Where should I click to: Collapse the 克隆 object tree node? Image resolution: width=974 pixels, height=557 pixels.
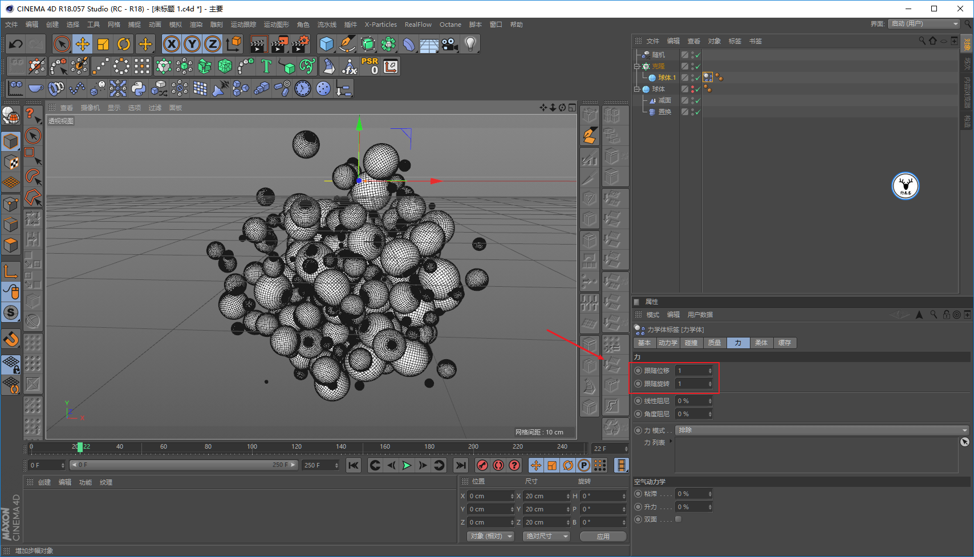tap(637, 66)
